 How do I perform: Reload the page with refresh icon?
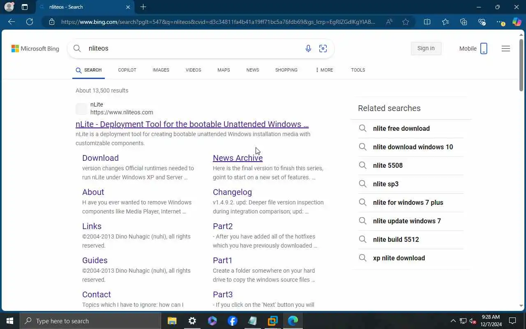tap(30, 22)
